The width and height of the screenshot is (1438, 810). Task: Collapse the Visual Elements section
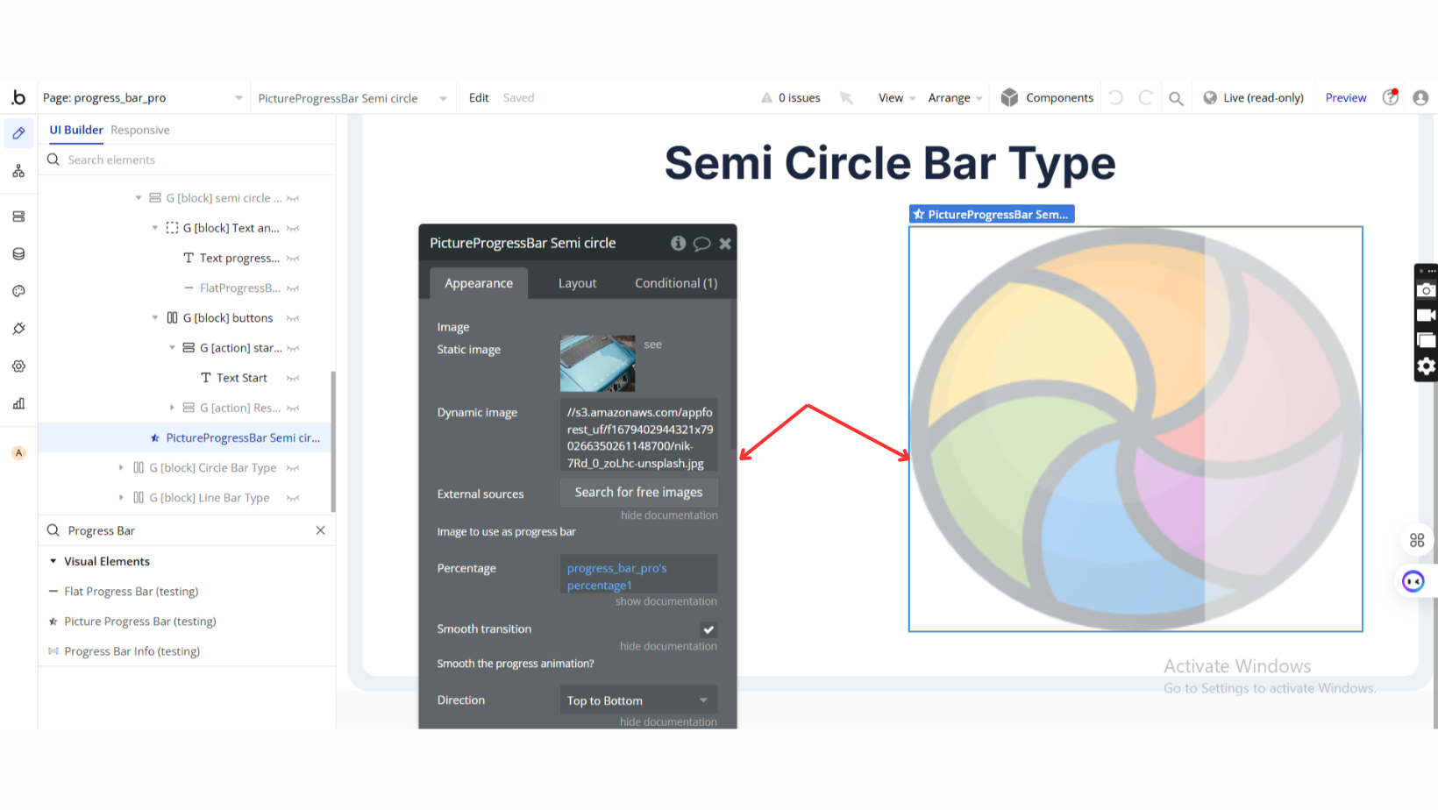point(53,561)
